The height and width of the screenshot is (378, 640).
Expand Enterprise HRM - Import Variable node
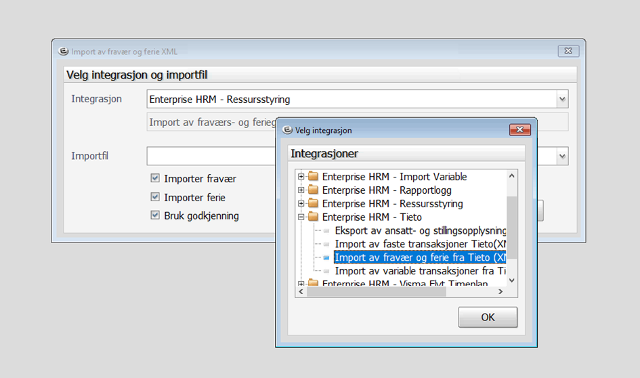click(301, 177)
